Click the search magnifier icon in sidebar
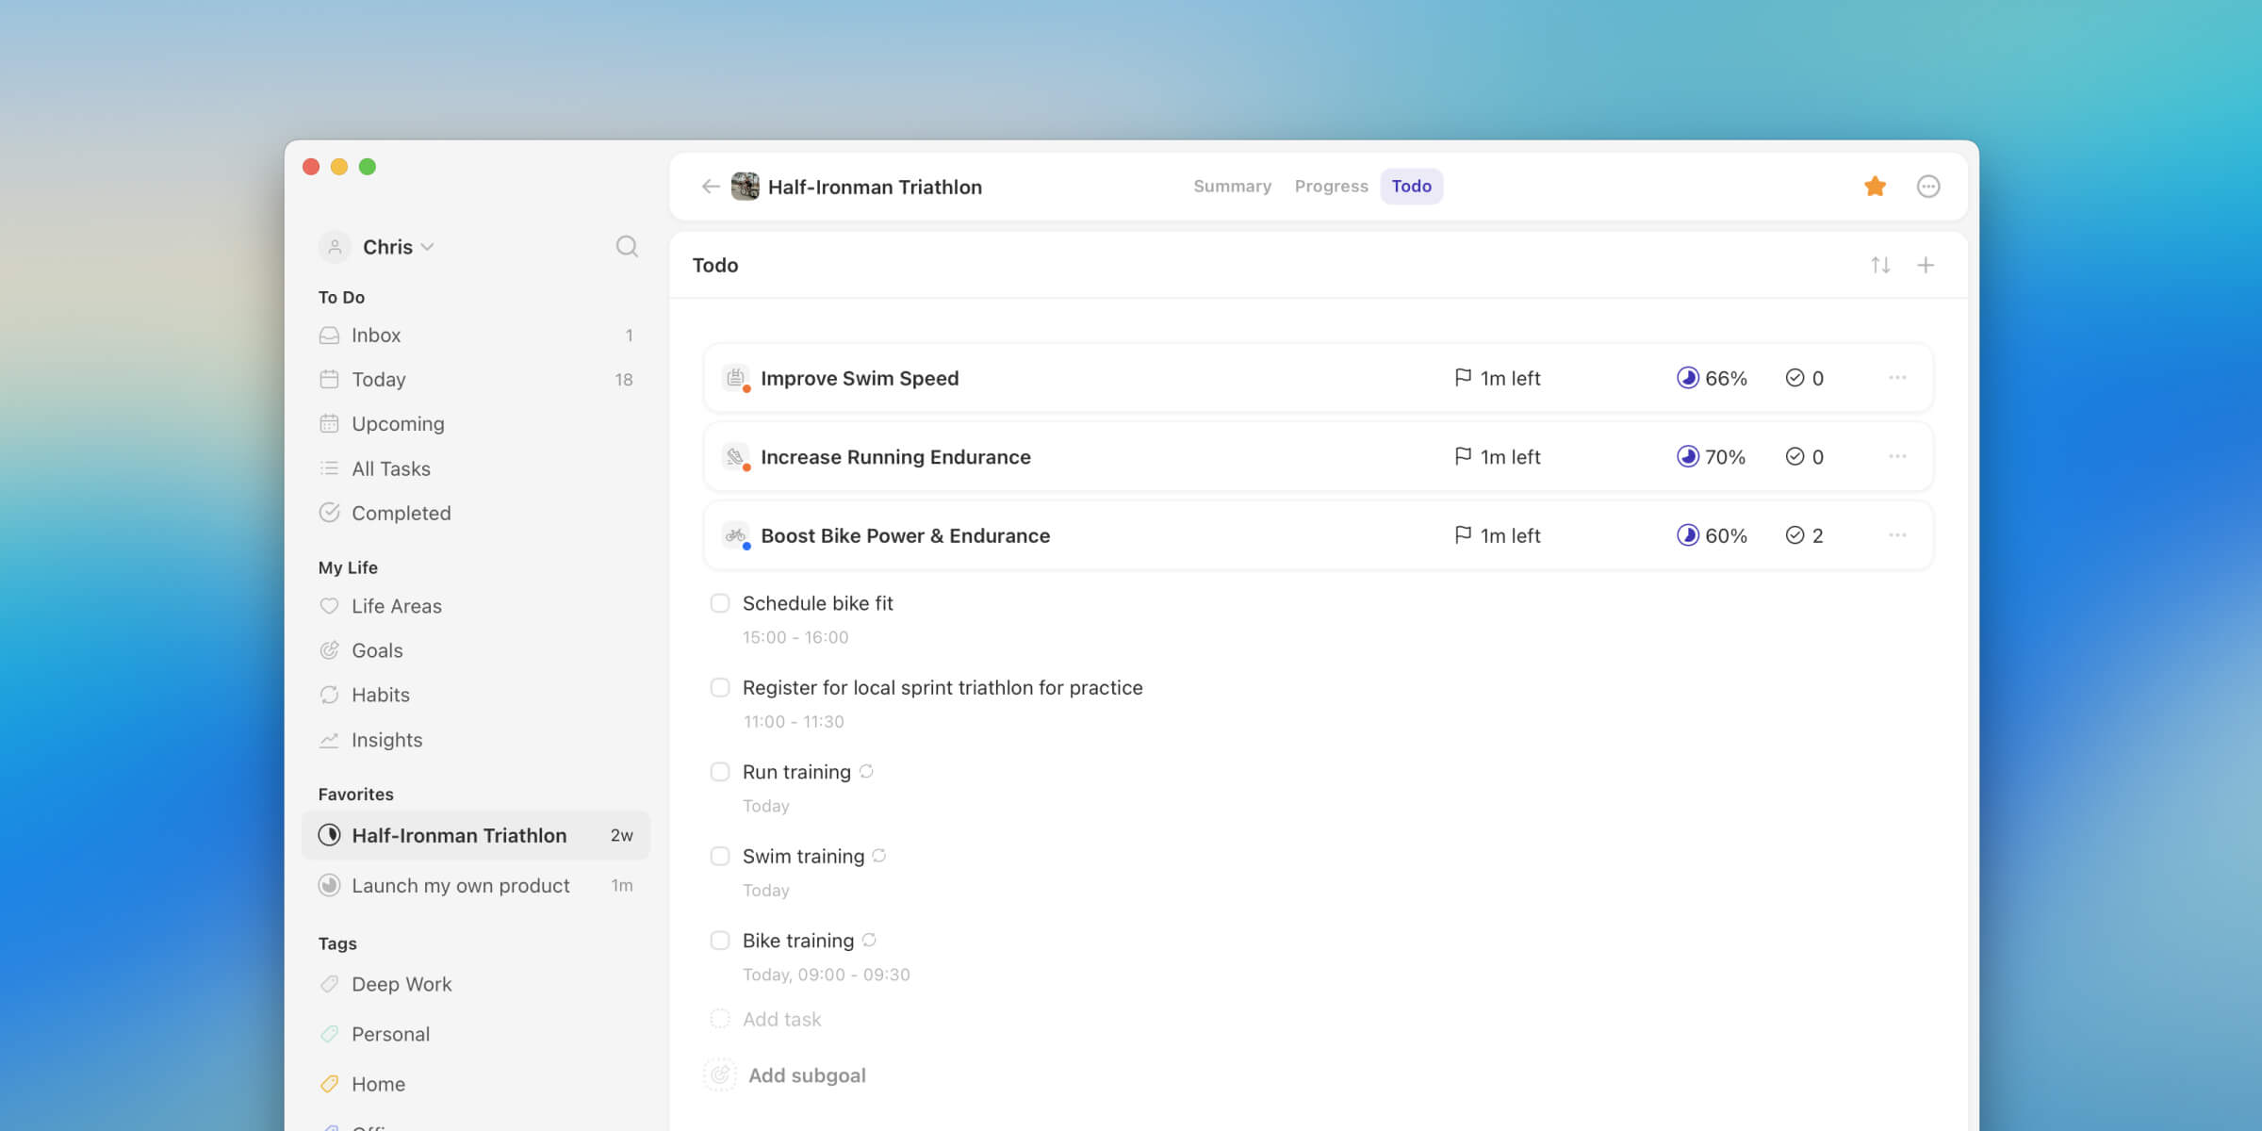 point(627,247)
